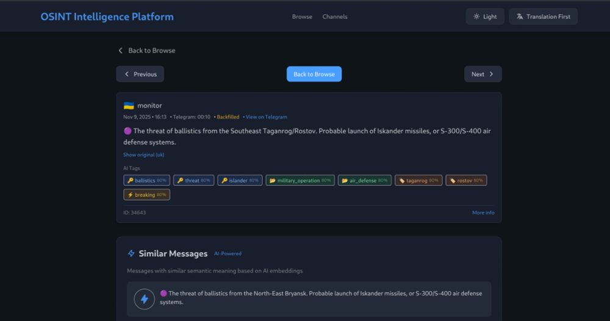Switch to Light theme
The width and height of the screenshot is (610, 321).
[485, 16]
